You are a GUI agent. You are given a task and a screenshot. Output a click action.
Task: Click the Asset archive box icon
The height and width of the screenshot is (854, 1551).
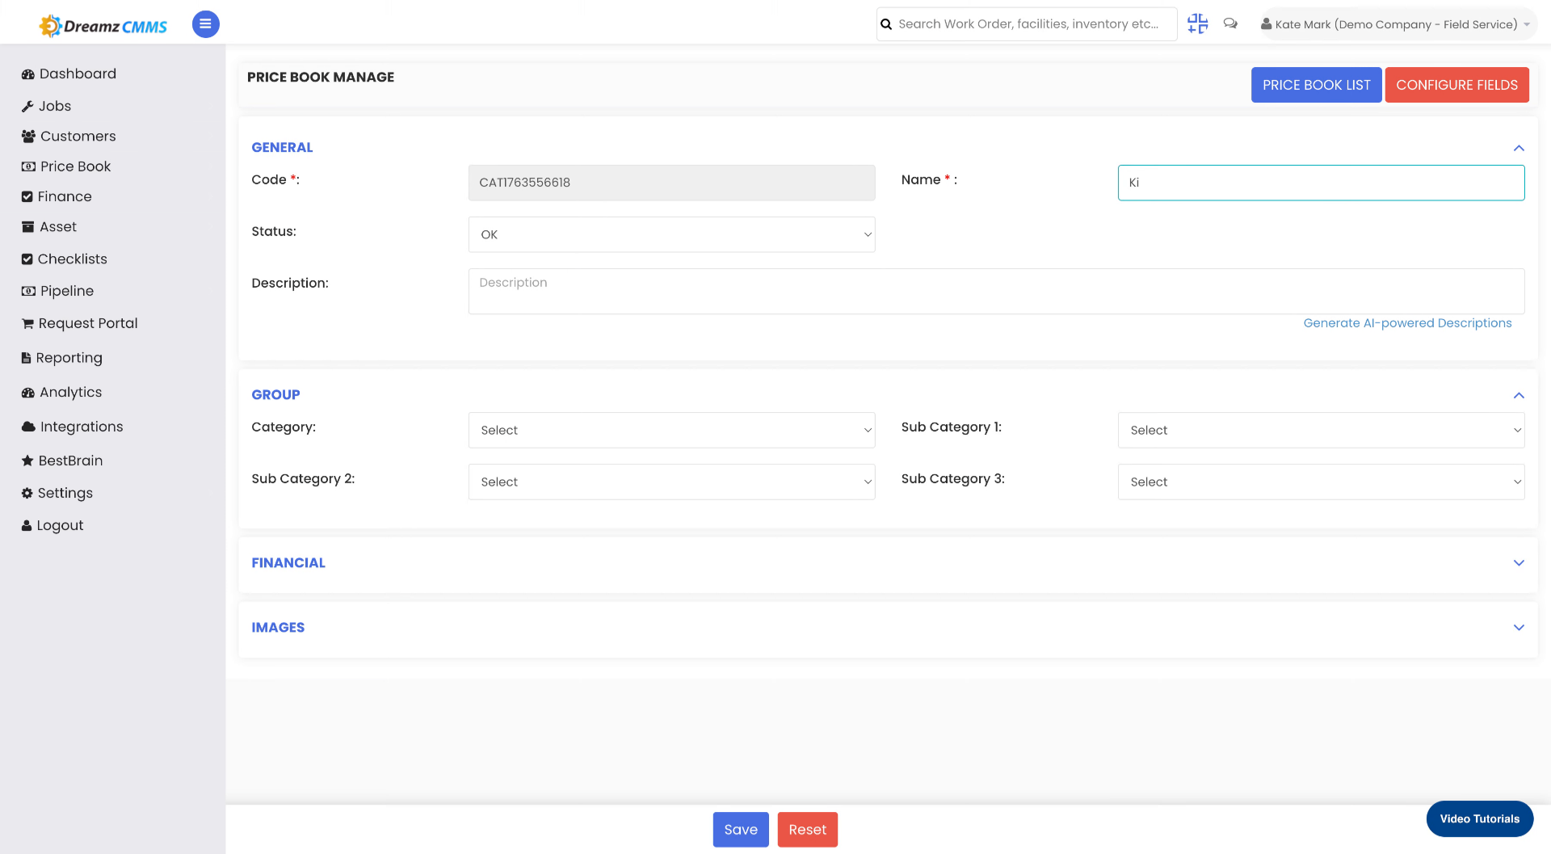[28, 227]
